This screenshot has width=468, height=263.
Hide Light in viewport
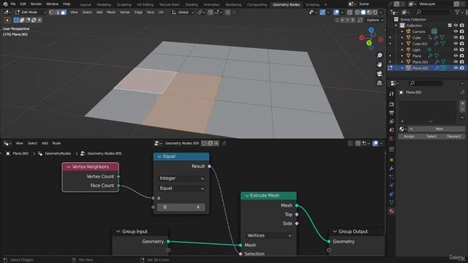point(456,50)
